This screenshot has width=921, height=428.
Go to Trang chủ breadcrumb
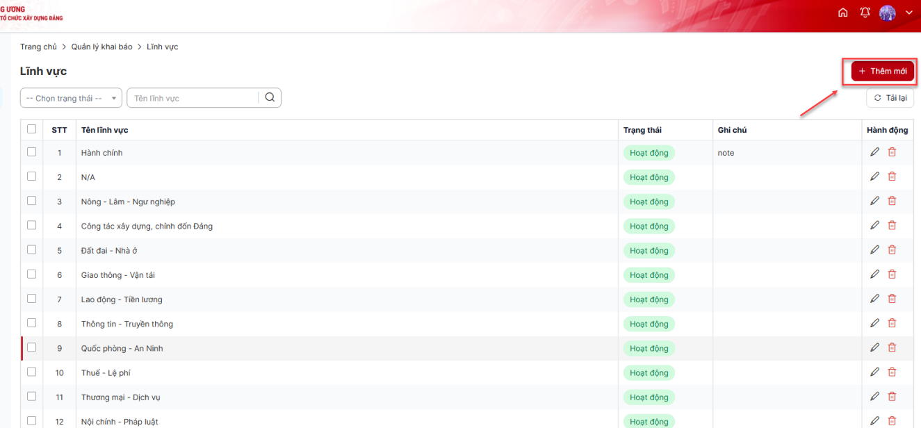[x=38, y=47]
